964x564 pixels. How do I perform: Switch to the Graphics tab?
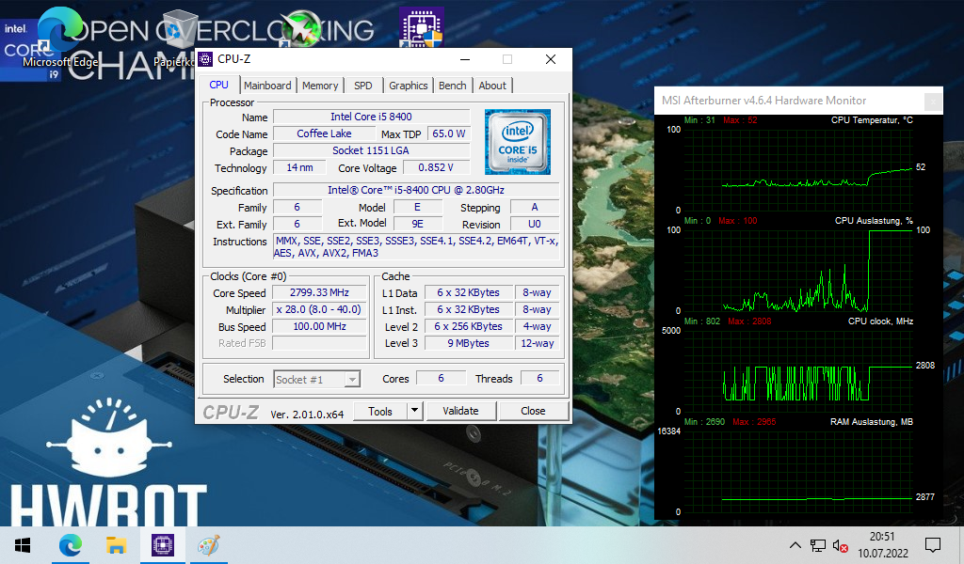409,86
